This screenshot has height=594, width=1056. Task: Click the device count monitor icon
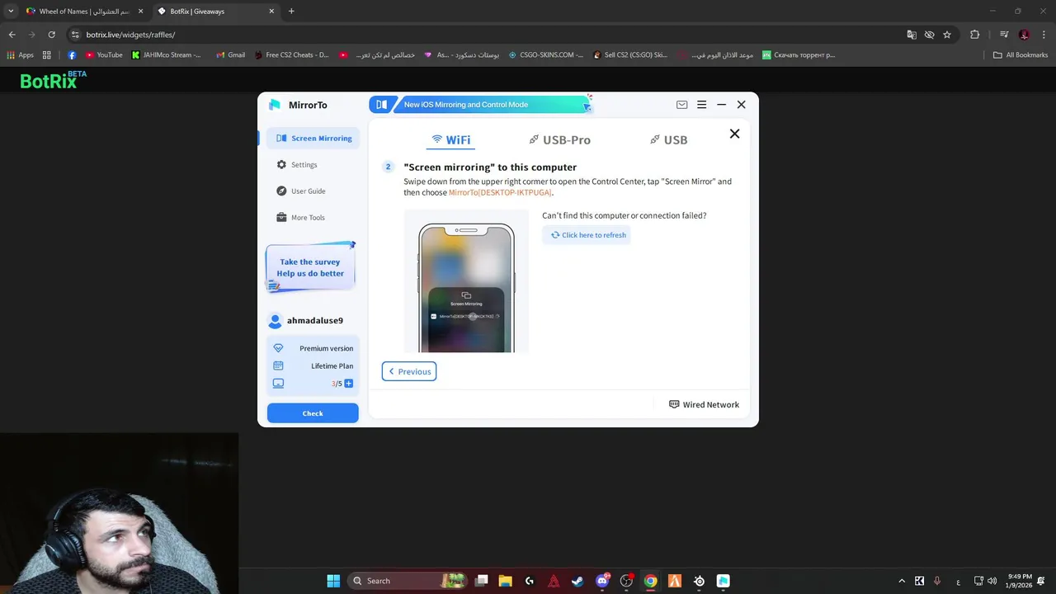click(x=278, y=384)
